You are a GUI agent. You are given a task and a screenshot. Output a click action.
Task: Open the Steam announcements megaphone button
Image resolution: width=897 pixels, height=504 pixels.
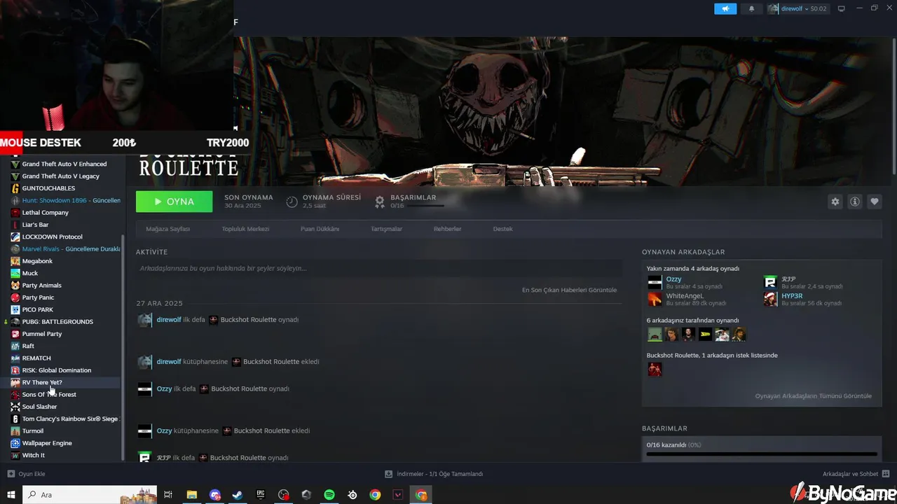[725, 8]
